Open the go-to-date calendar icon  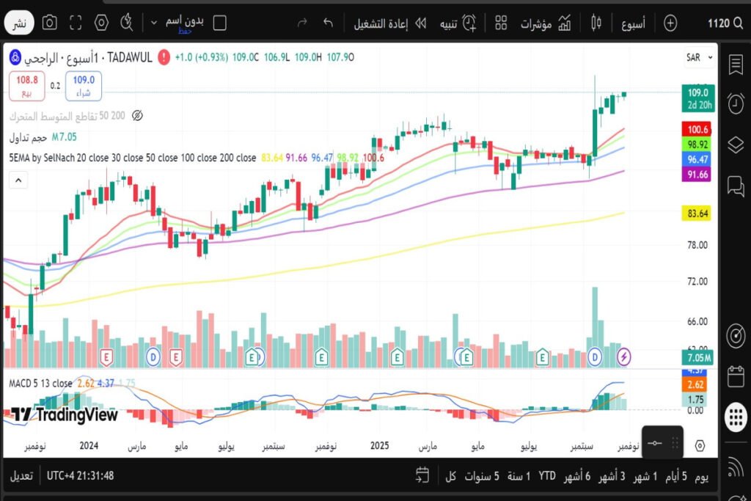coord(422,475)
